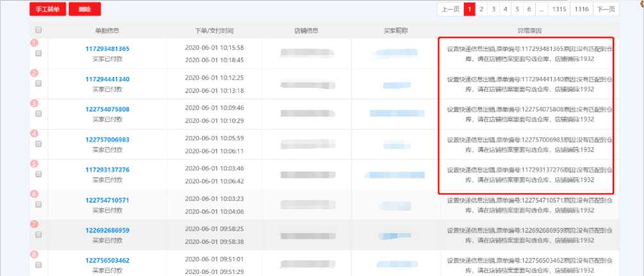Viewport: 644px width, 276px height.
Task: Click exception reason text for order 117293481365
Action: coord(530,54)
